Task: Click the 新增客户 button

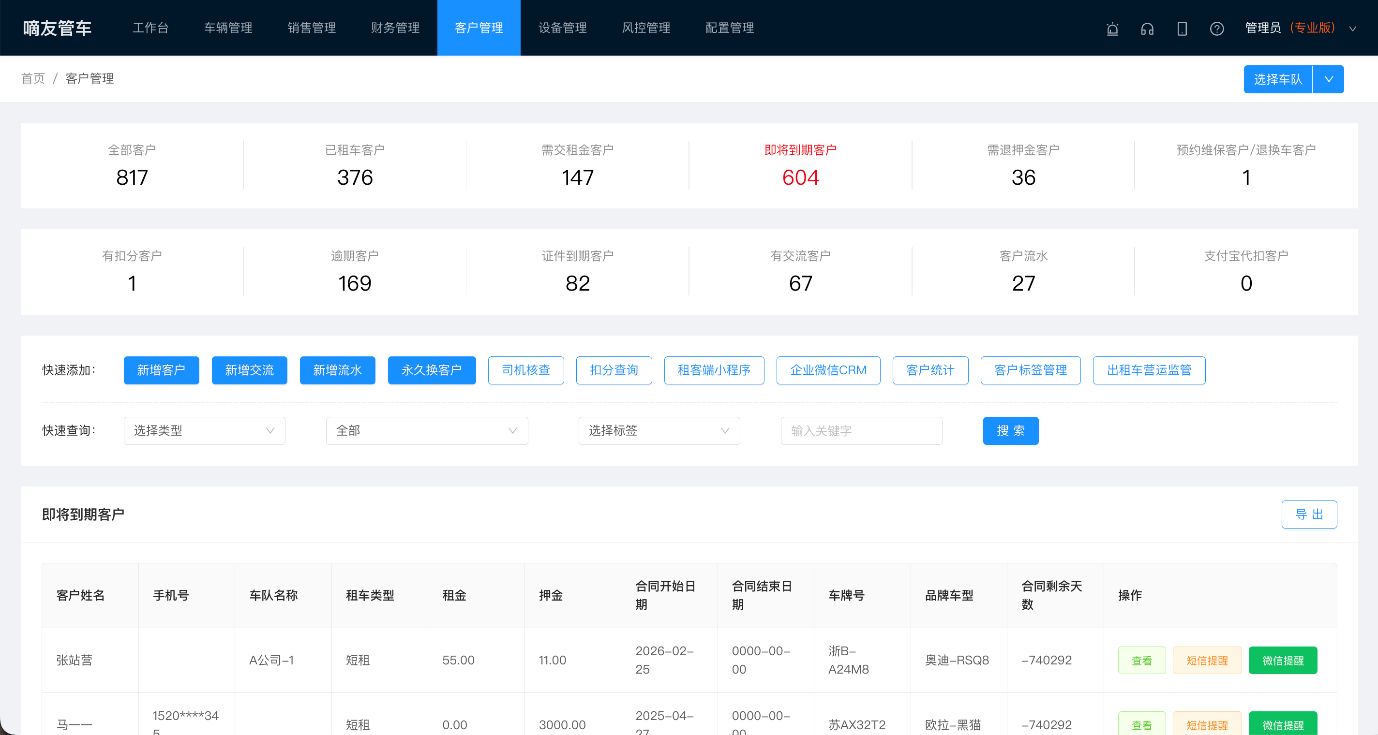Action: [162, 370]
